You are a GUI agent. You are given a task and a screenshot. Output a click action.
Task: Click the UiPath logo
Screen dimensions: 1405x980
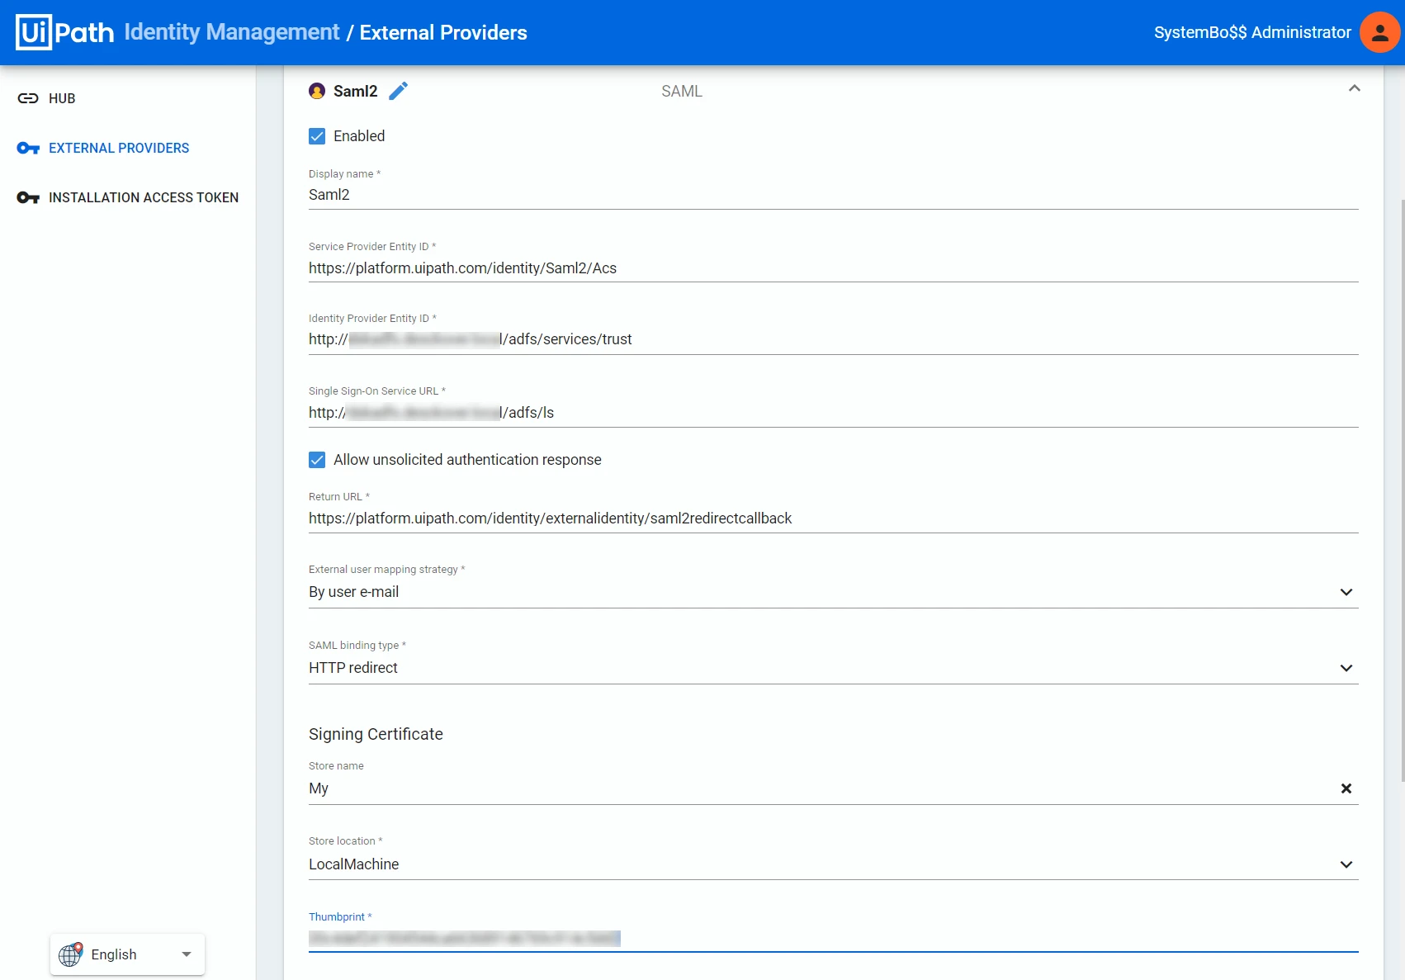(x=65, y=32)
